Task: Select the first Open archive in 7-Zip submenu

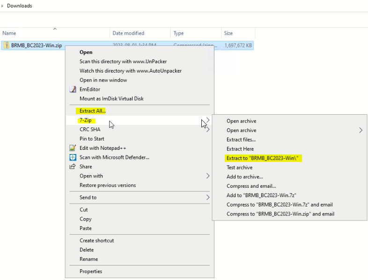Action: [x=241, y=121]
